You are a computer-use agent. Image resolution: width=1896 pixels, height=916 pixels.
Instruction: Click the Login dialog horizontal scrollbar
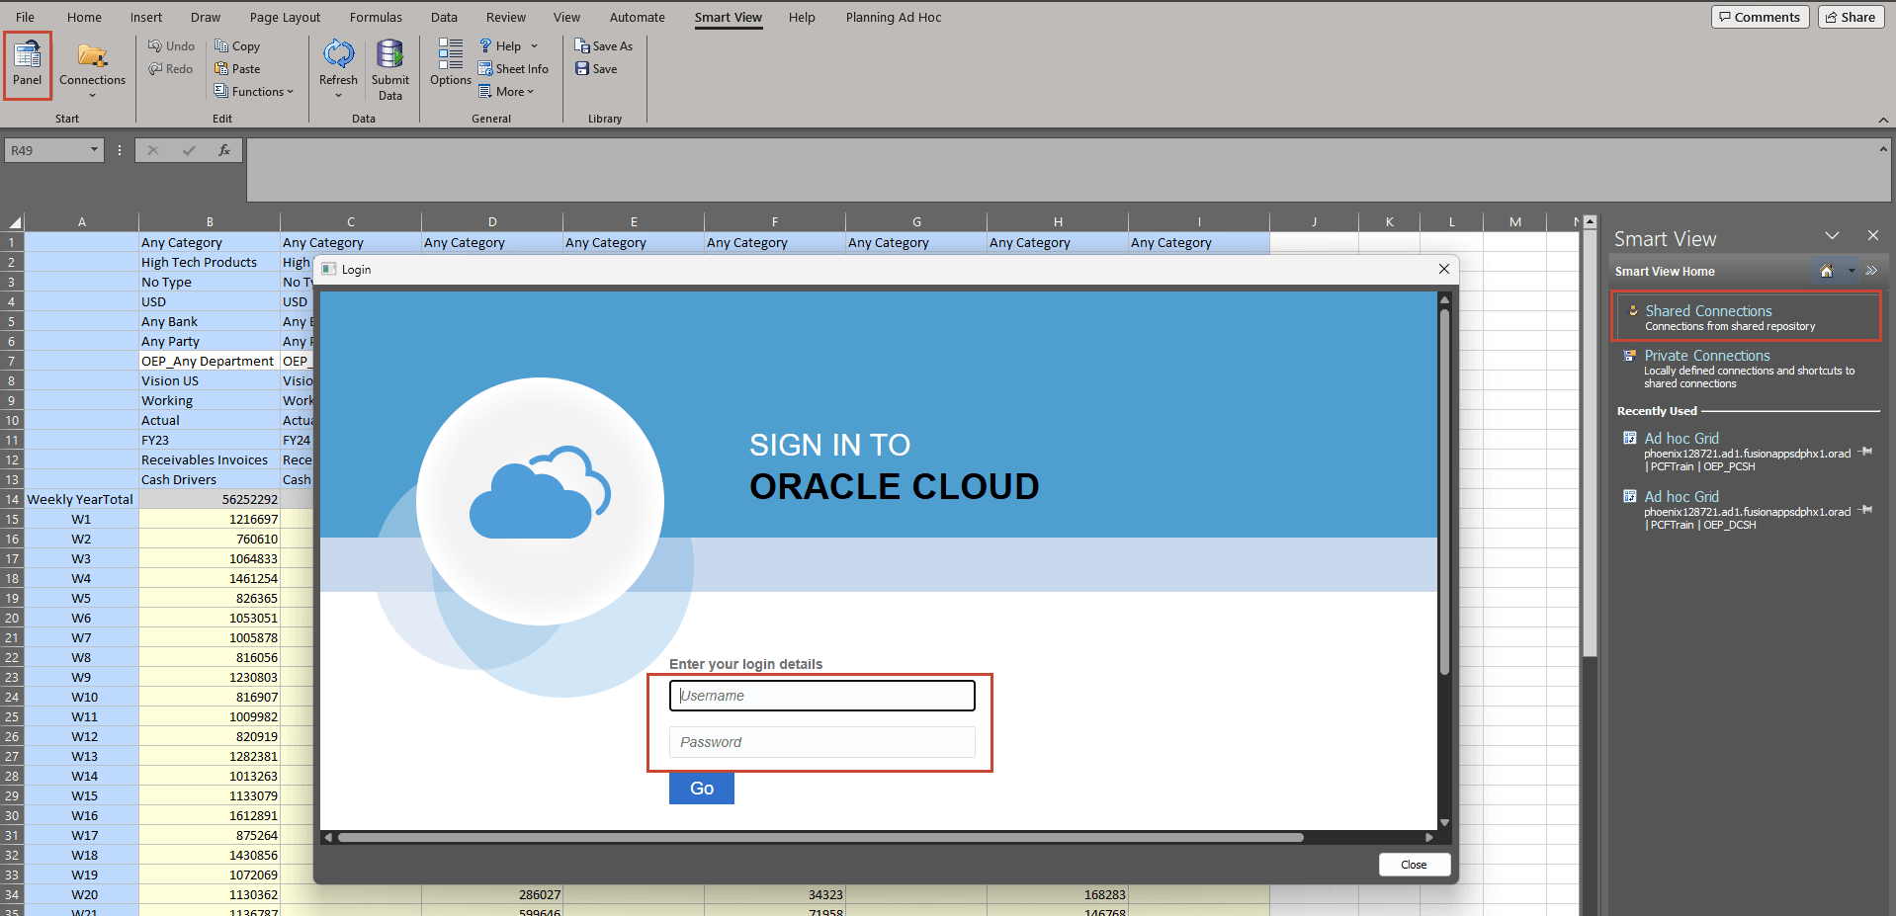(x=820, y=837)
